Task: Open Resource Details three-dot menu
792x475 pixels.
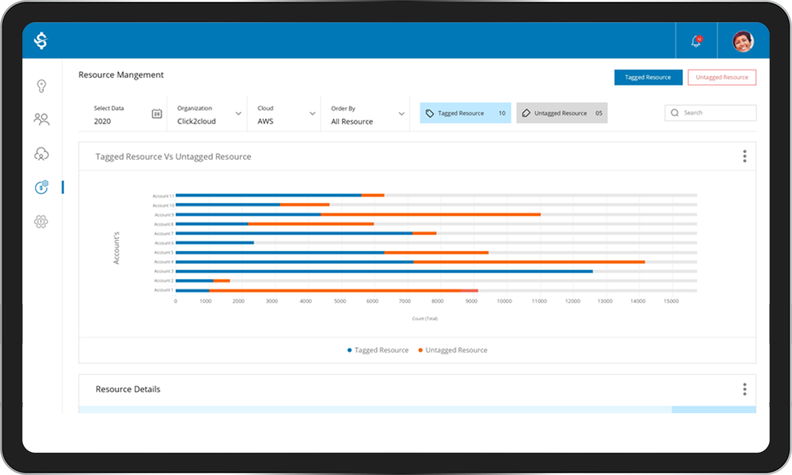Action: click(x=744, y=389)
